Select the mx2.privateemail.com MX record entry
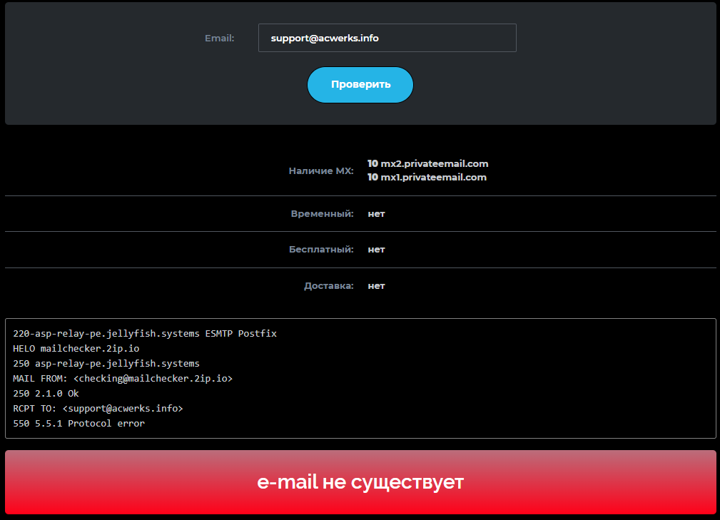The height and width of the screenshot is (520, 720). [427, 163]
